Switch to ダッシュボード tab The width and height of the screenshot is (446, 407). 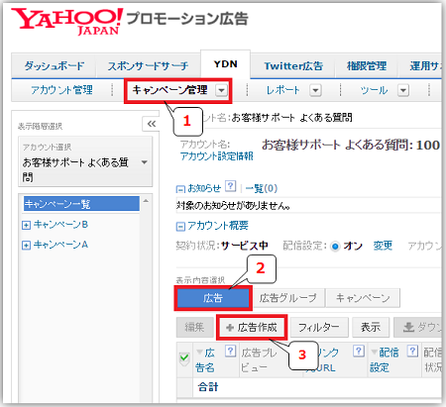(x=55, y=66)
